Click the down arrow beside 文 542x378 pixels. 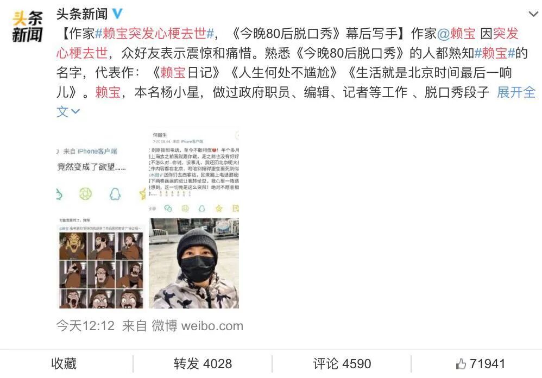pyautogui.click(x=75, y=111)
